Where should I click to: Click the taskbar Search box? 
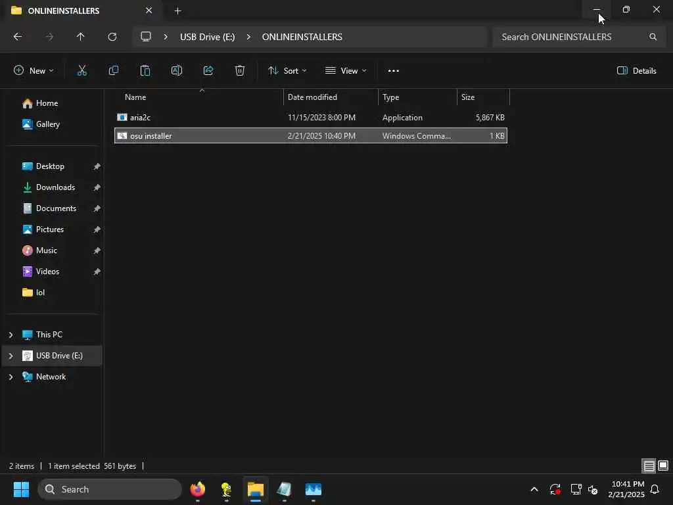coord(110,489)
